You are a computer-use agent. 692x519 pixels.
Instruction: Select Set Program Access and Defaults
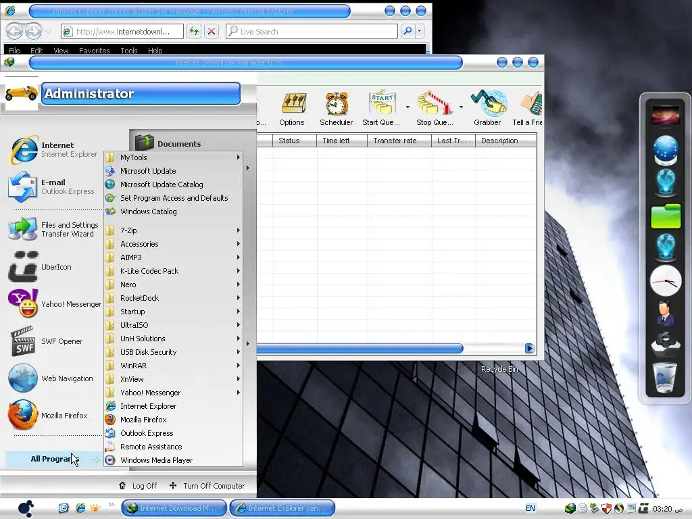(174, 198)
